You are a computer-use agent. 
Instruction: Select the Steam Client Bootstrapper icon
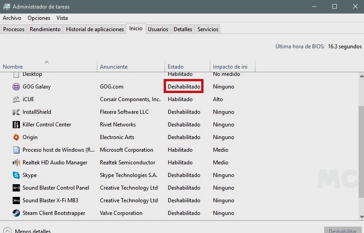16,213
